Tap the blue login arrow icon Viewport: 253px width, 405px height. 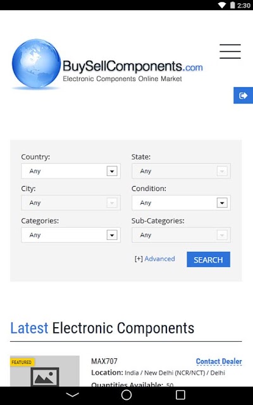pos(243,96)
